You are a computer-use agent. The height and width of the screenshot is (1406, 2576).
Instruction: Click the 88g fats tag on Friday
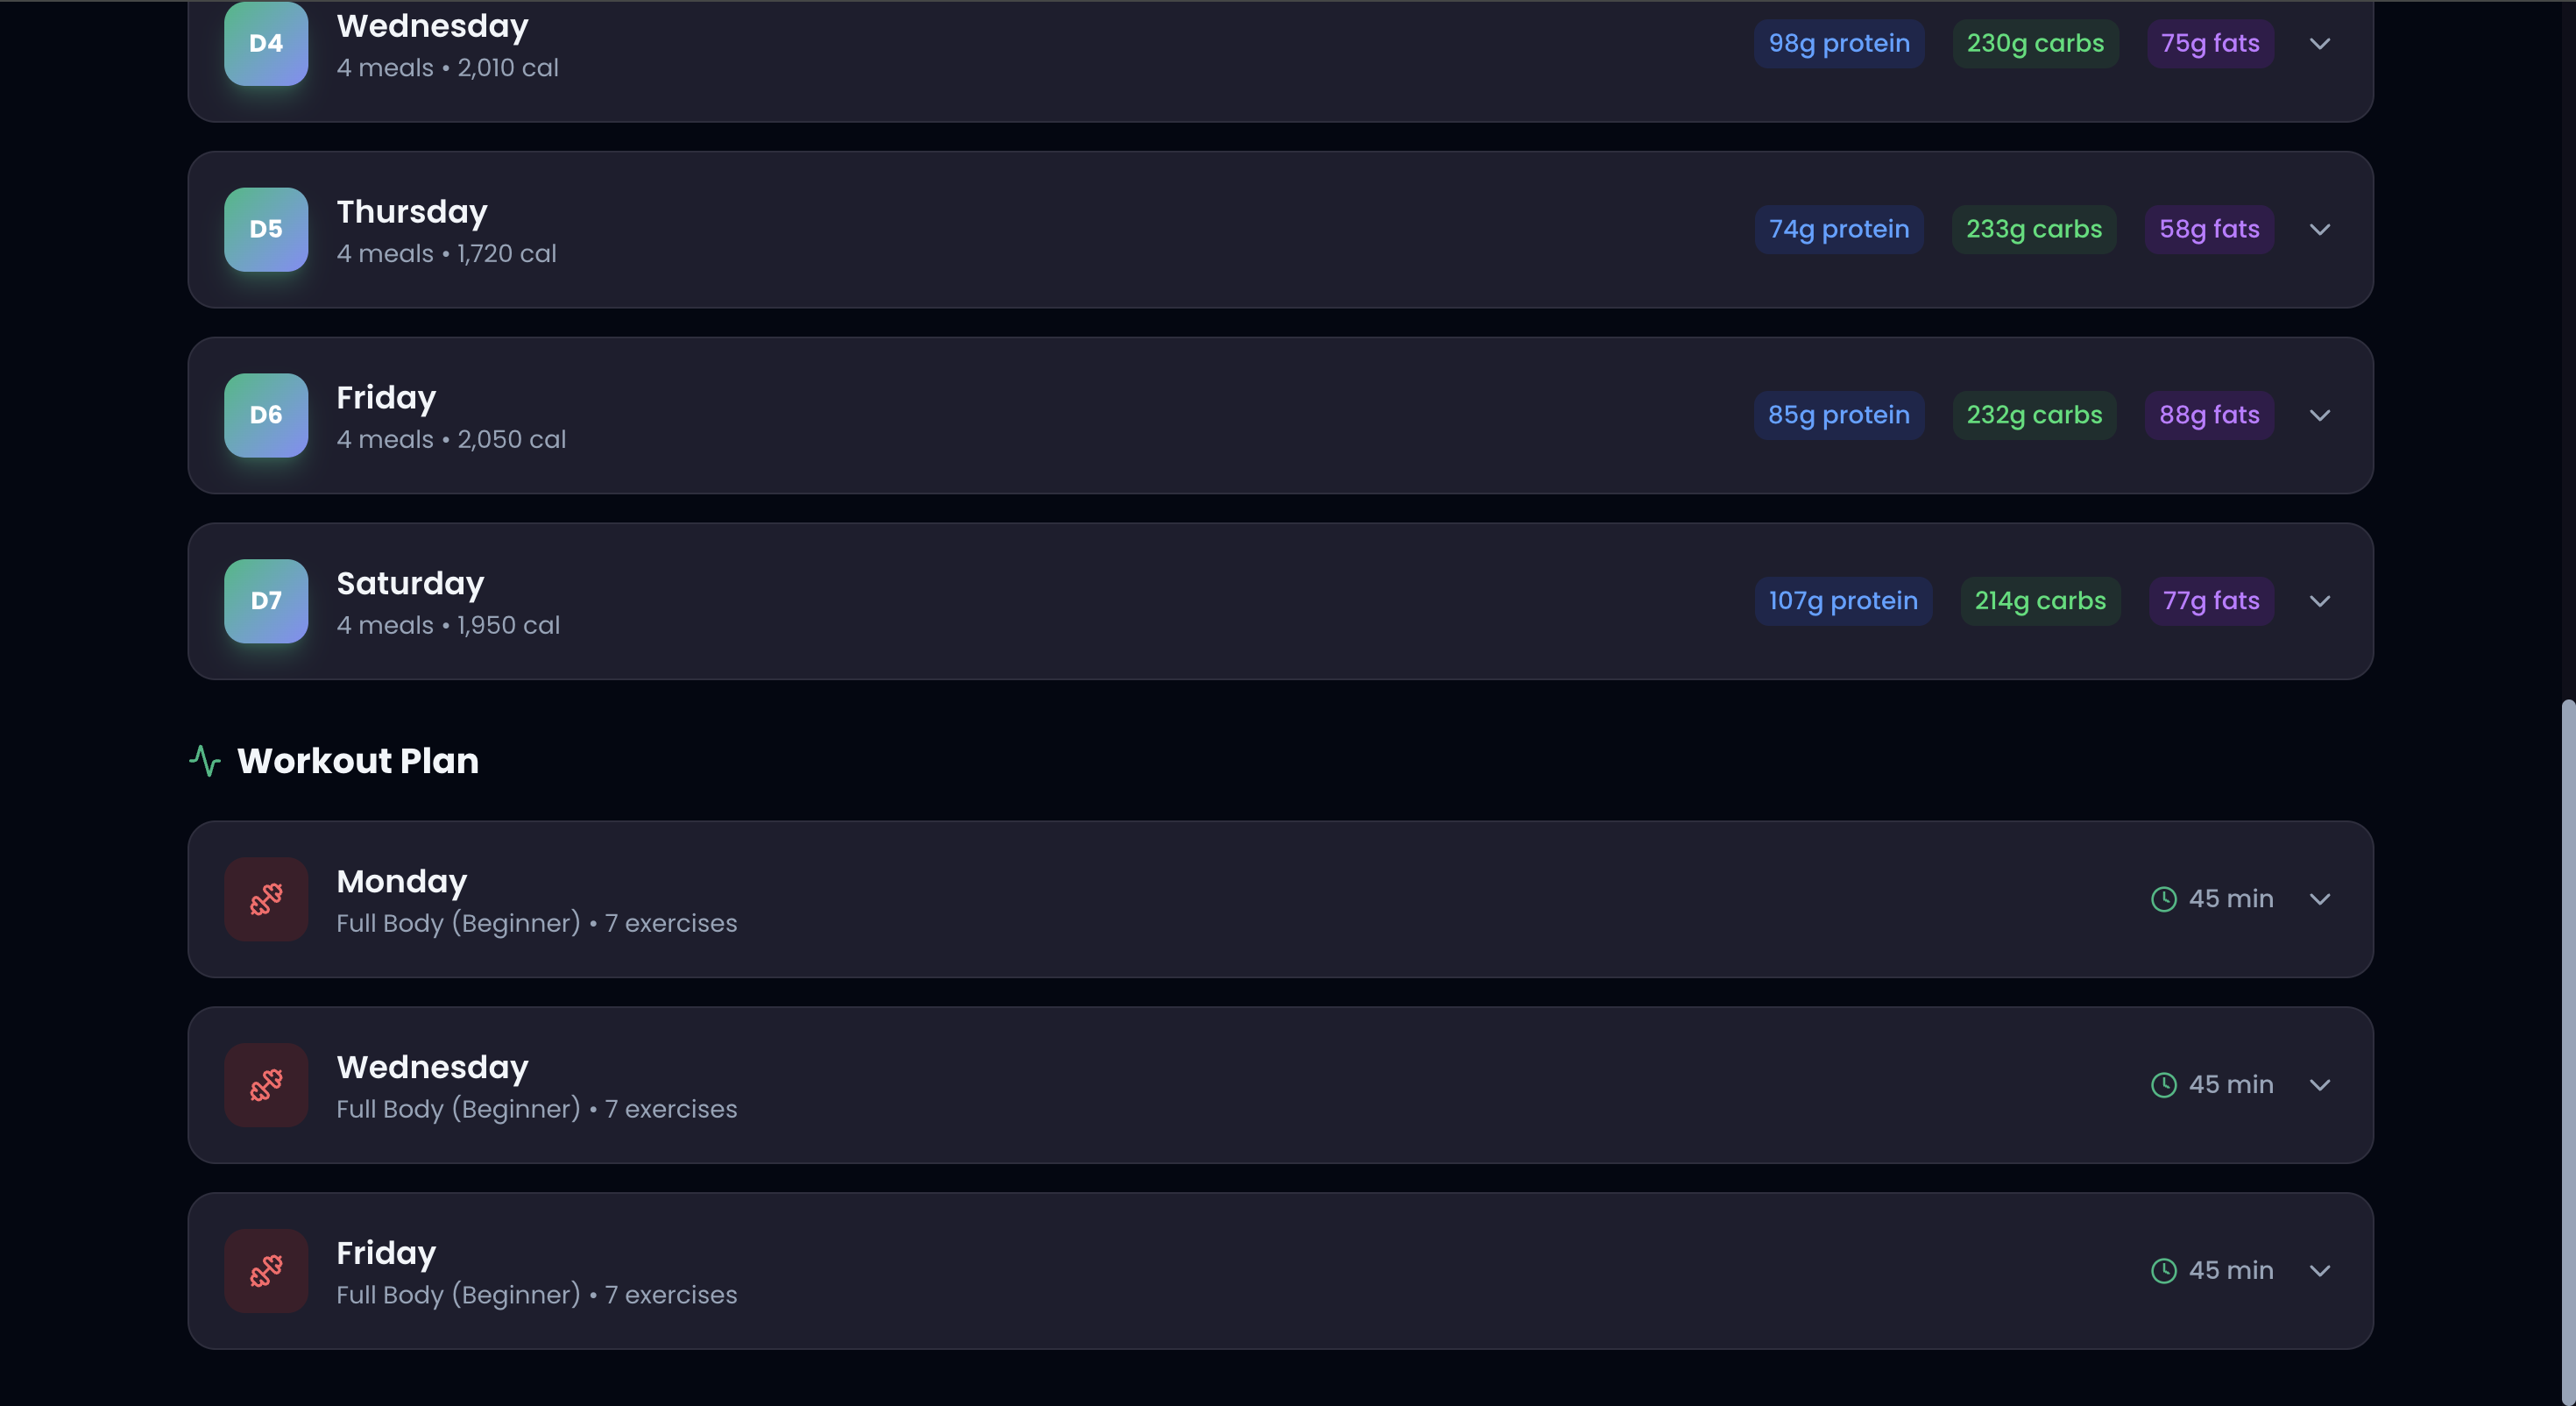pyautogui.click(x=2209, y=415)
